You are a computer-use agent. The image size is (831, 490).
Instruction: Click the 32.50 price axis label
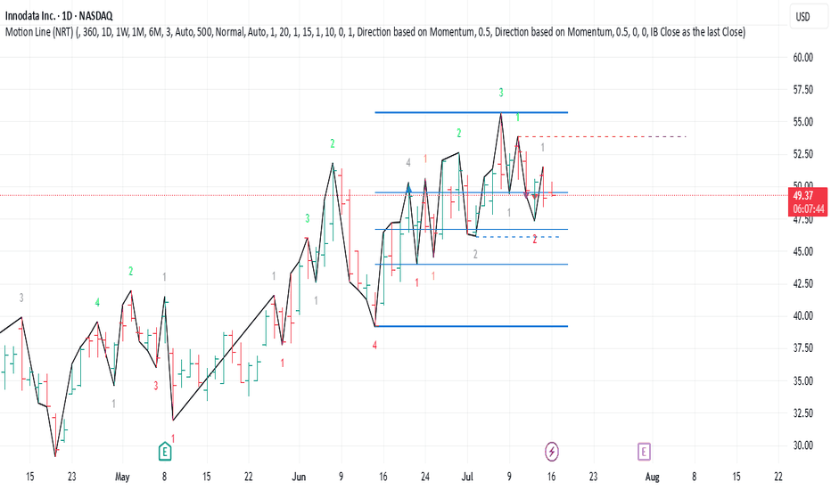802,412
